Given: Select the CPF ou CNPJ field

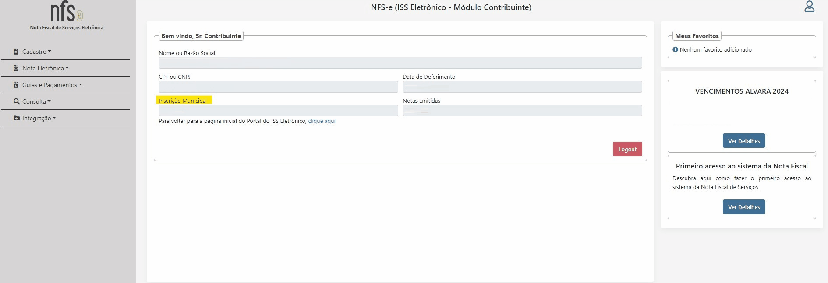Looking at the screenshot, I should (278, 87).
